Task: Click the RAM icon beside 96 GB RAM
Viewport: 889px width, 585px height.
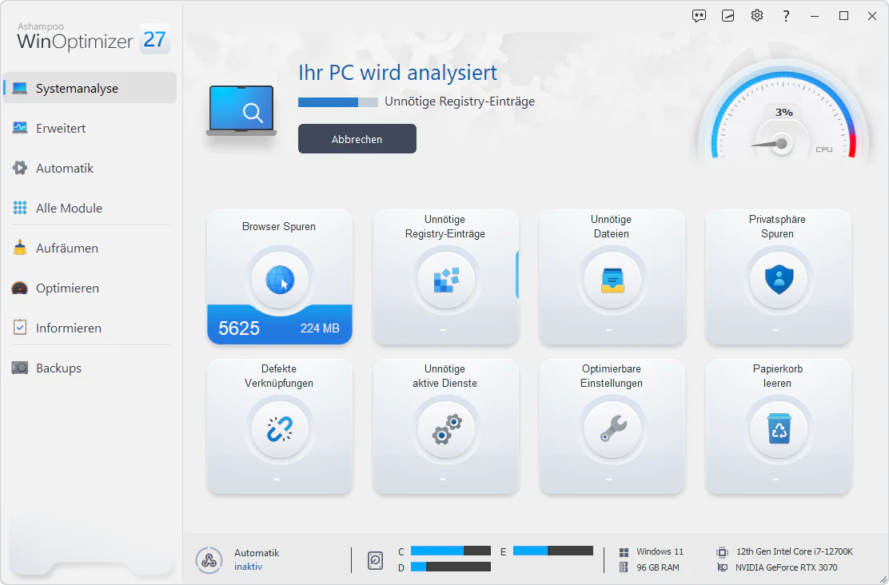Action: point(624,567)
